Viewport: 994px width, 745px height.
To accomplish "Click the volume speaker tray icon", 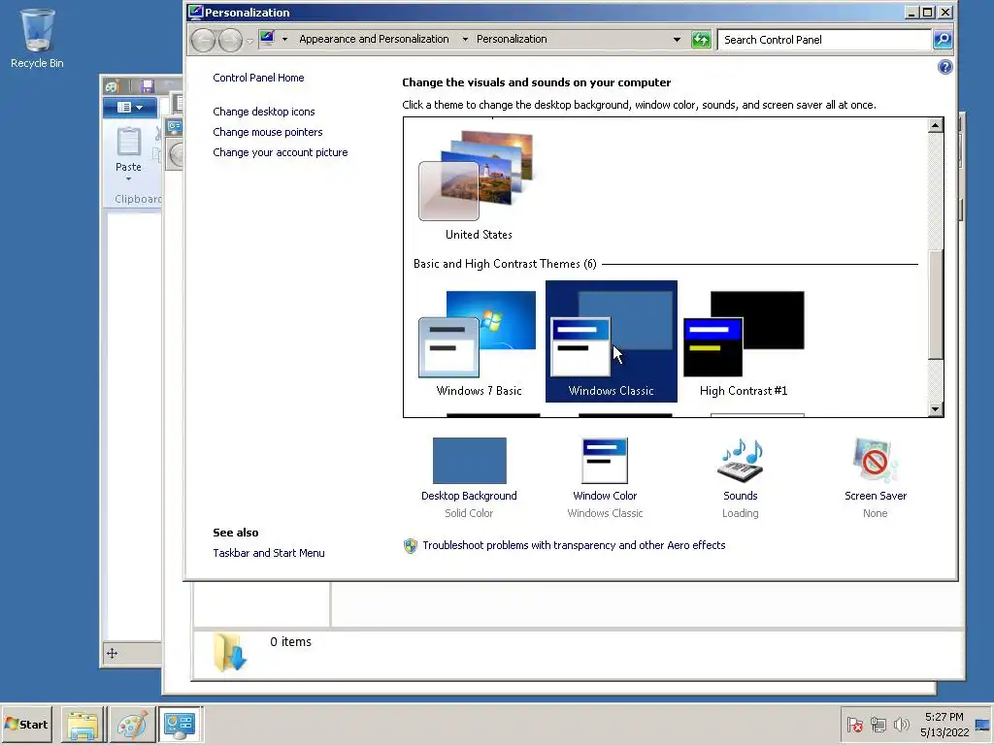I will 901,724.
